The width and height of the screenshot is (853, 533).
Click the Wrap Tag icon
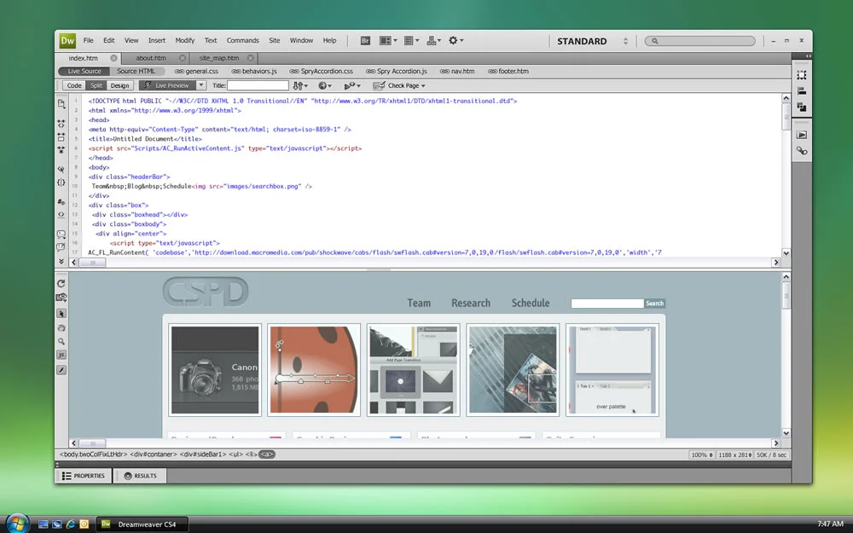tap(61, 215)
